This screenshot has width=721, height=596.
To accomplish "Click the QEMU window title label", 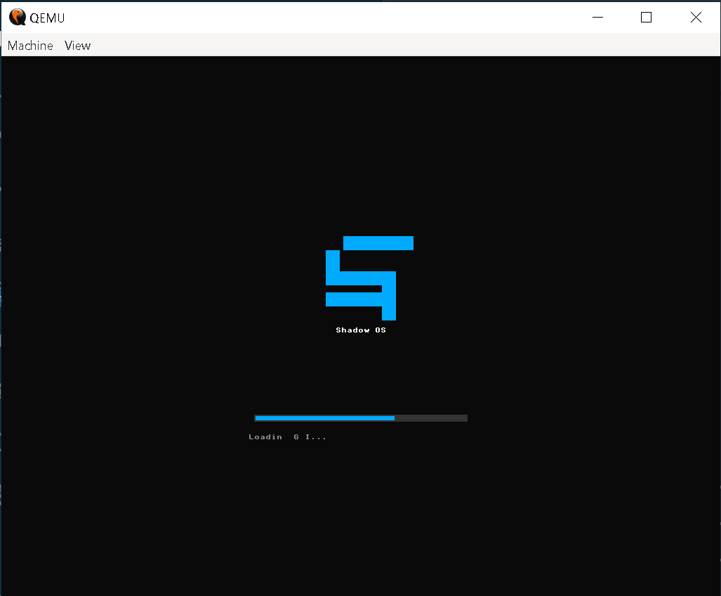I will point(46,17).
